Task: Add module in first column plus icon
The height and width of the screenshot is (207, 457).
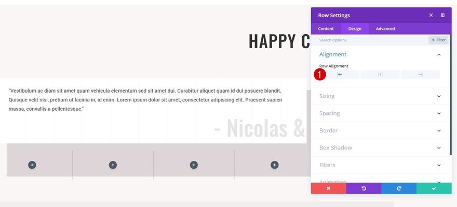Action: pyautogui.click(x=32, y=165)
